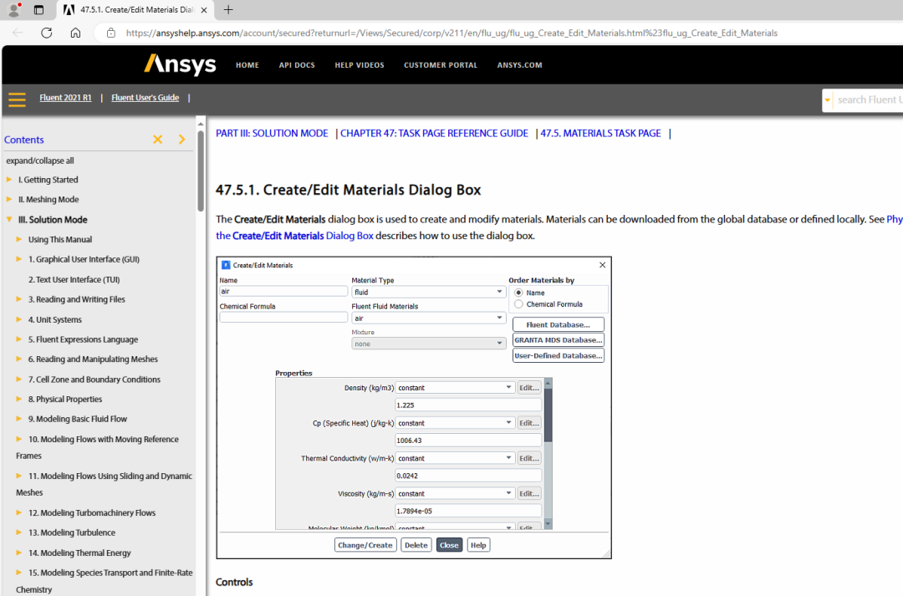Viewport: 903px width, 596px height.
Task: Open API DOCS navigation item
Action: pos(297,65)
